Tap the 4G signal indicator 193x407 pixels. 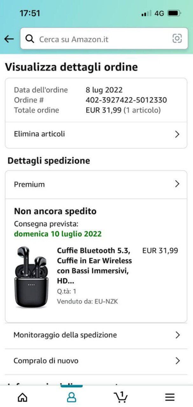(x=159, y=13)
